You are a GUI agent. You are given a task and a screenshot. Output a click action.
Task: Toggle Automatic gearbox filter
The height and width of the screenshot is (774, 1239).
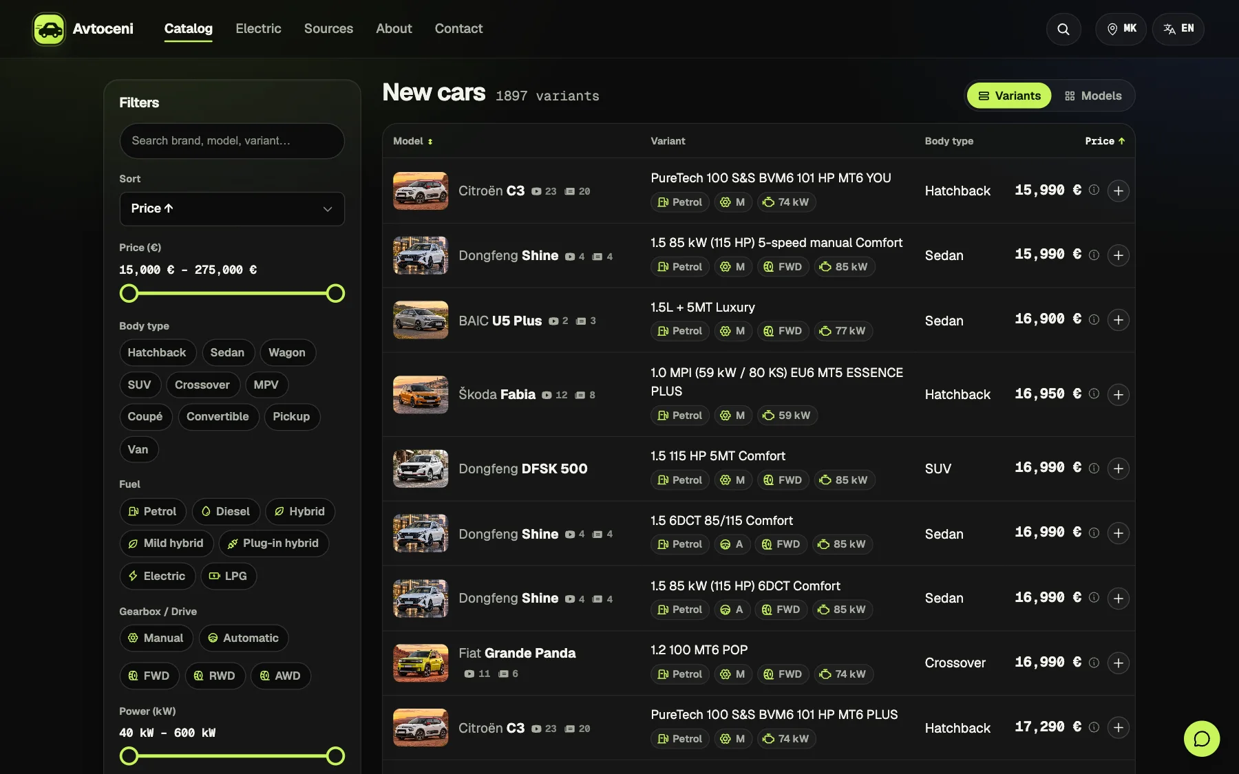[x=244, y=638]
